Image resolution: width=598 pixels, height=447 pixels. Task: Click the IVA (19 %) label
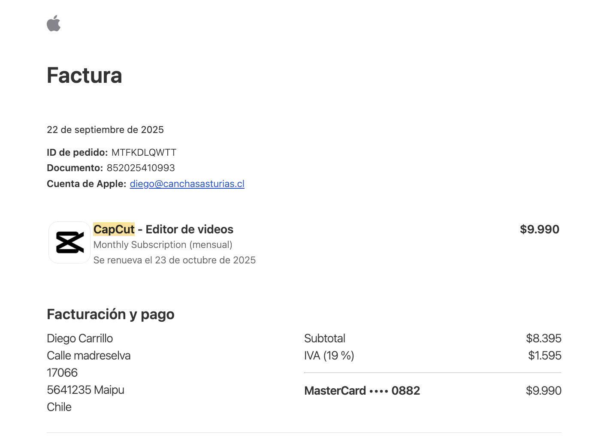[329, 356]
